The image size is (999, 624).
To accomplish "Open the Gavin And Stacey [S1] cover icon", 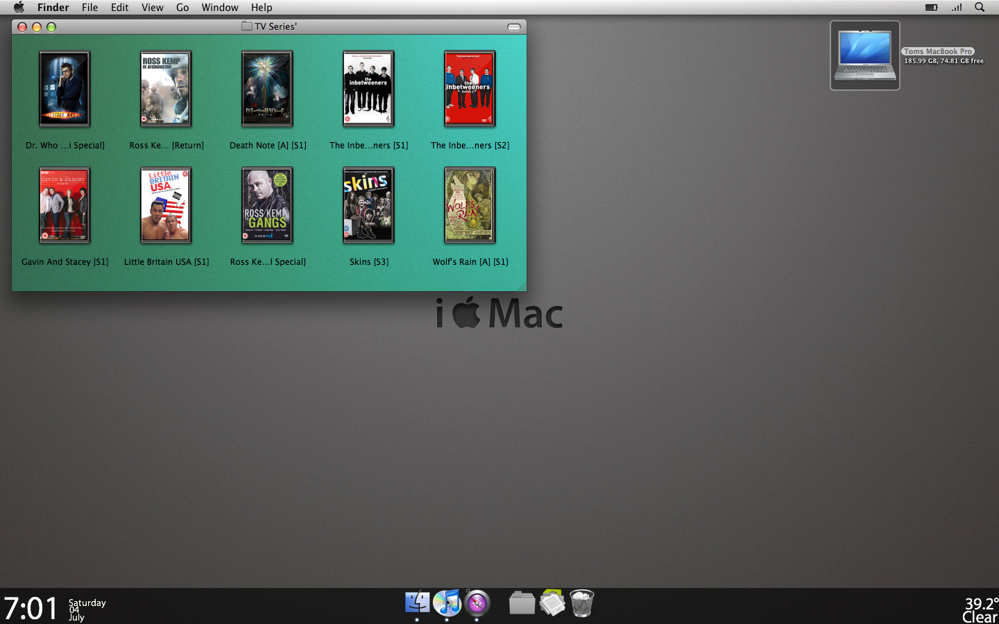I will [65, 205].
